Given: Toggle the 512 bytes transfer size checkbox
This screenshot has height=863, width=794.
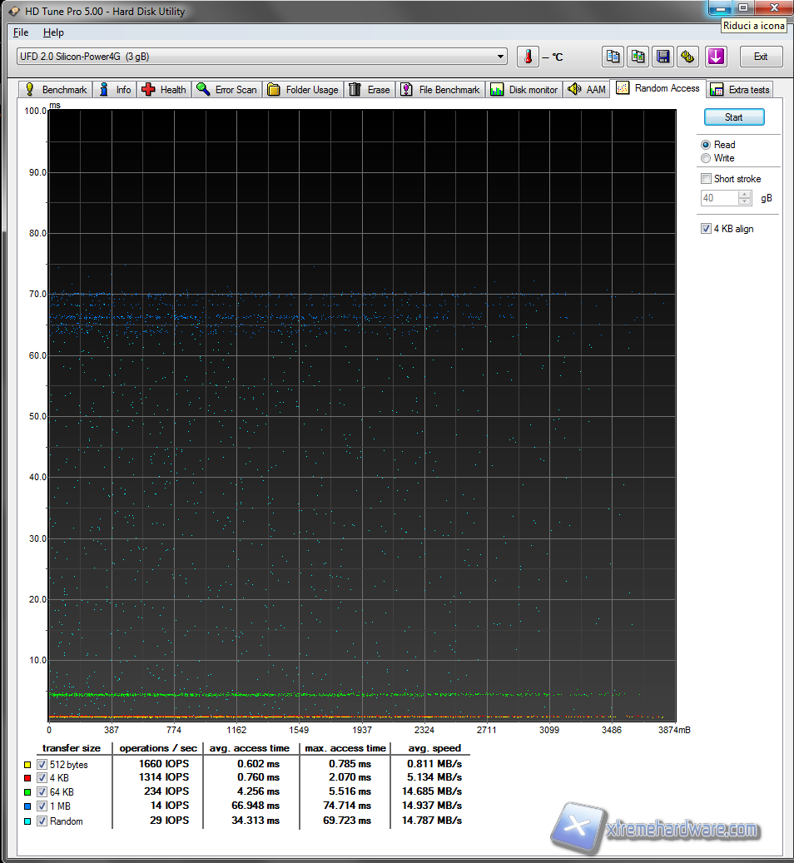Looking at the screenshot, I should pyautogui.click(x=42, y=764).
